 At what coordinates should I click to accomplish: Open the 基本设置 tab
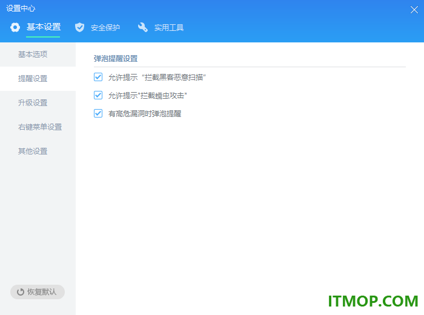44,27
